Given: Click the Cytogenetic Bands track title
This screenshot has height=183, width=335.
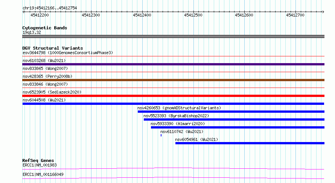Looking at the screenshot, I should point(45,28).
